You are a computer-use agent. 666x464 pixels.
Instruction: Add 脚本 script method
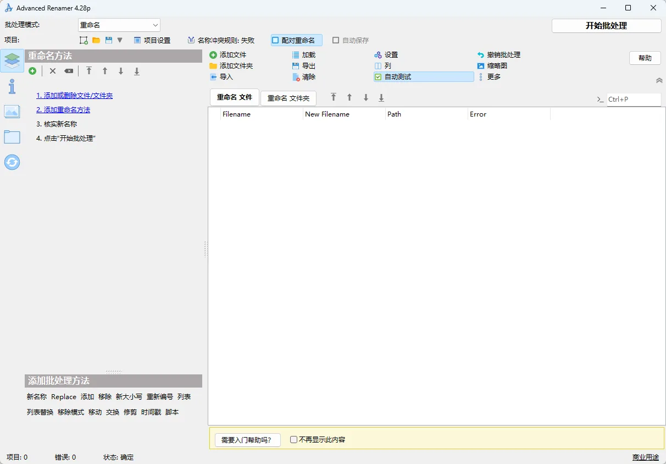click(172, 412)
